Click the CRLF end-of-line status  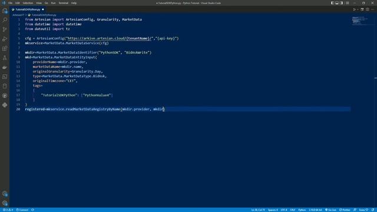pos(293,210)
